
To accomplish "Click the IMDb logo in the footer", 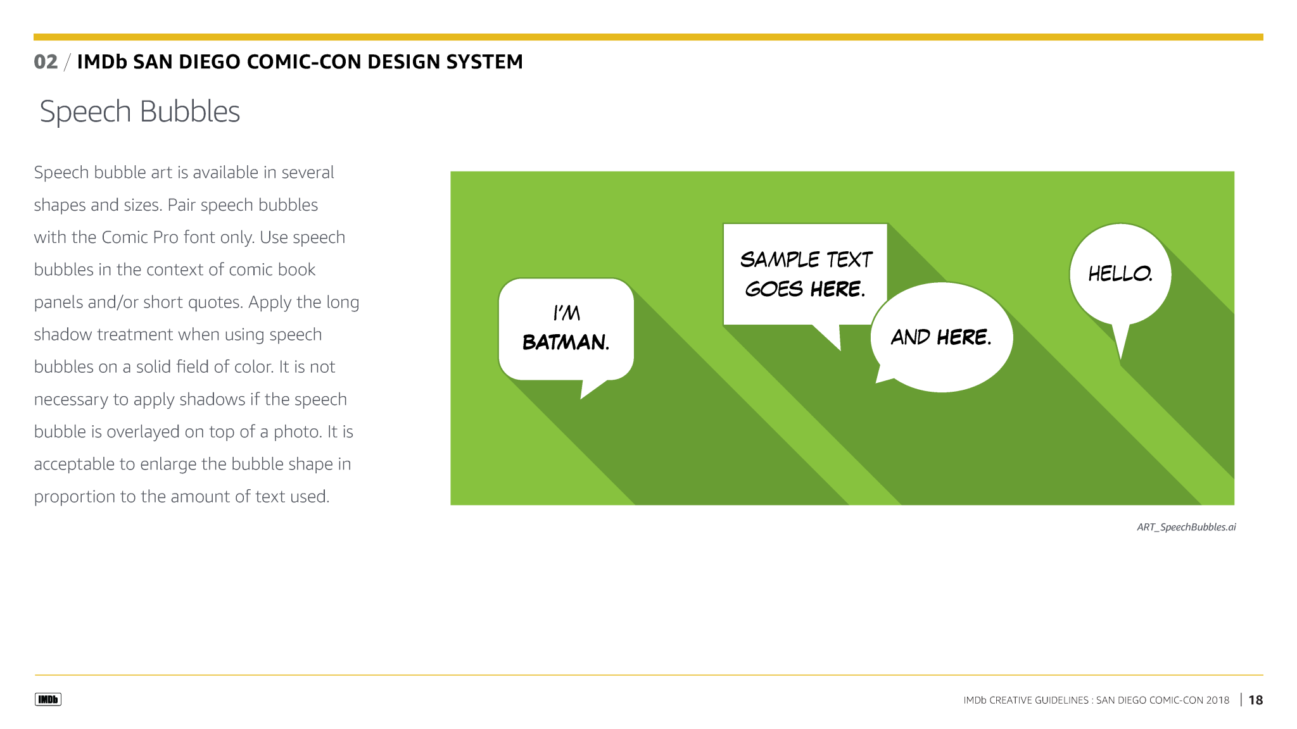I will pos(48,699).
